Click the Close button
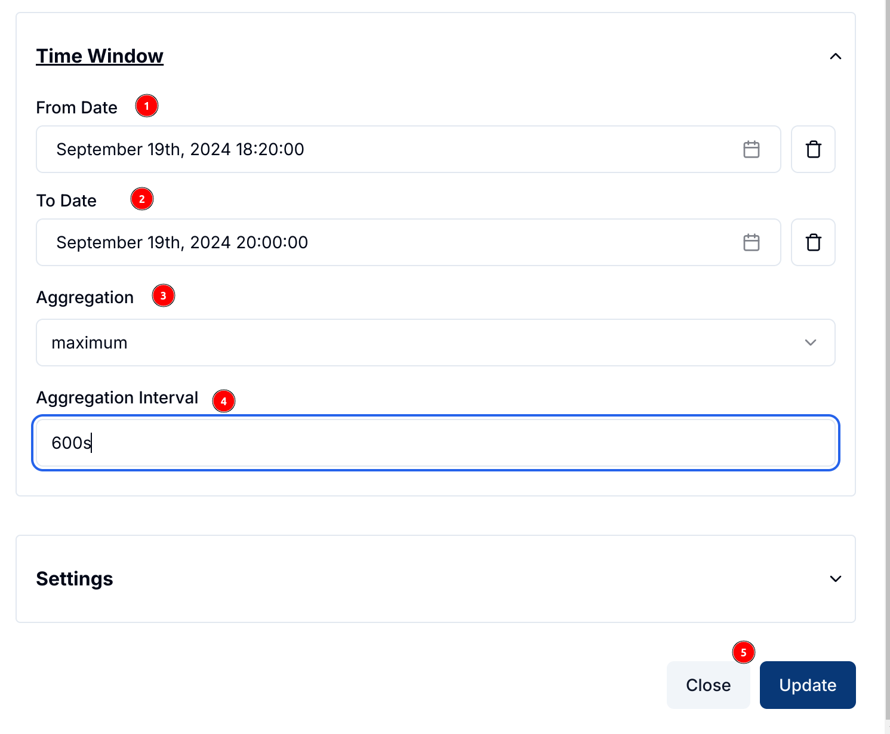Viewport: 890px width, 734px height. (708, 685)
